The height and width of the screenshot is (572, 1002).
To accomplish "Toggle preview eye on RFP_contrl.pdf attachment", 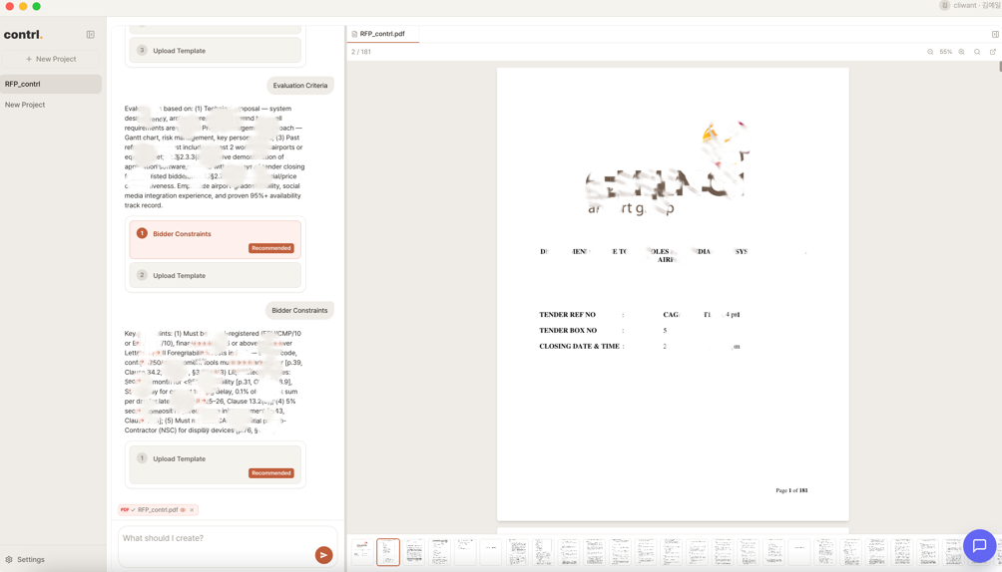I will 183,510.
